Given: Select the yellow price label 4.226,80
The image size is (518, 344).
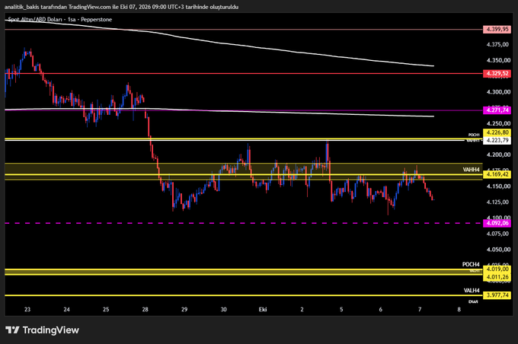Looking at the screenshot, I should point(497,132).
